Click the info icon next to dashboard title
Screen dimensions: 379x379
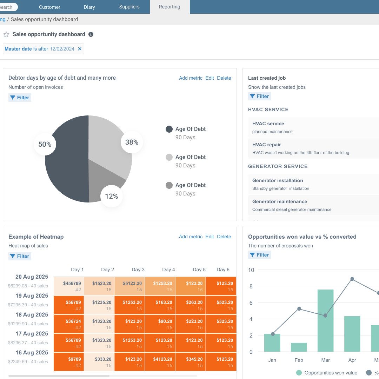(x=91, y=34)
